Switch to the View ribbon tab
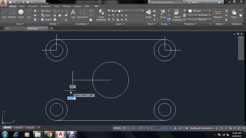246x138 pixels. pyautogui.click(x=57, y=7)
